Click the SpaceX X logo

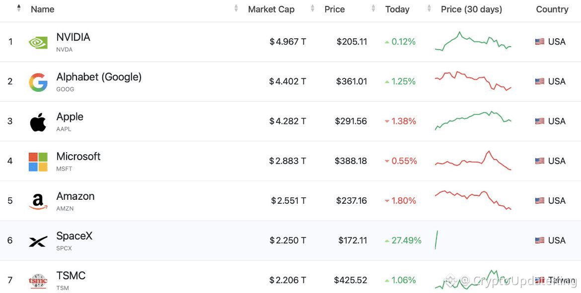coord(38,241)
